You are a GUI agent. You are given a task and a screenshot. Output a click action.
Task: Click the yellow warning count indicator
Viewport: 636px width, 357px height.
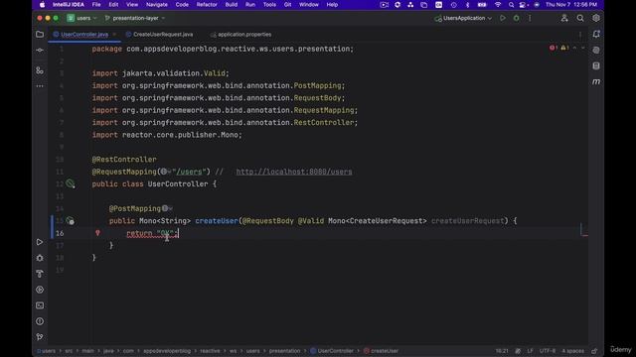tap(565, 48)
